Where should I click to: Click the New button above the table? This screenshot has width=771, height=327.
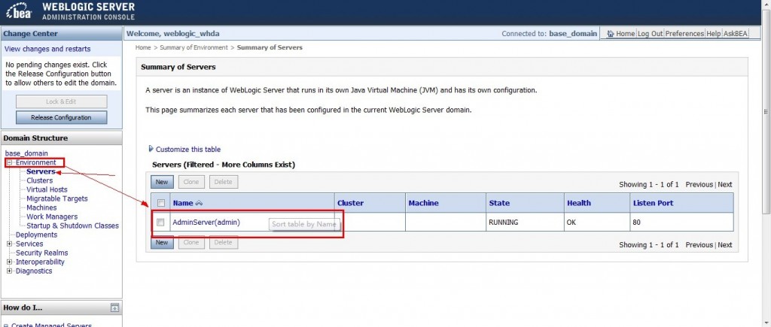click(x=161, y=182)
